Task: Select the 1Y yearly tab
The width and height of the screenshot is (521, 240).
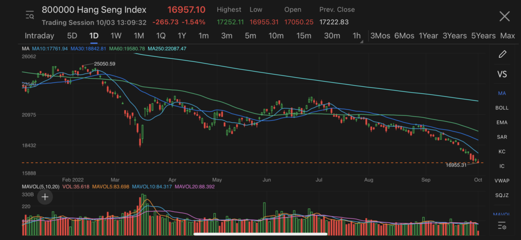Action: pyautogui.click(x=182, y=36)
